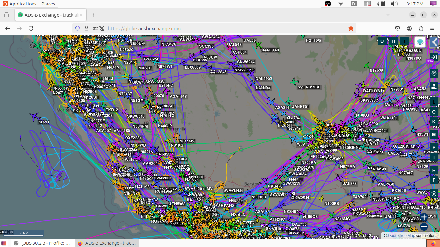Image resolution: width=440 pixels, height=247 pixels.
Task: Toggle the T map button
Action: [x=404, y=41]
